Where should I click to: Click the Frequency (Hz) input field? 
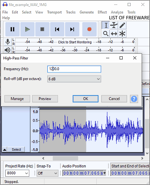tap(74, 69)
